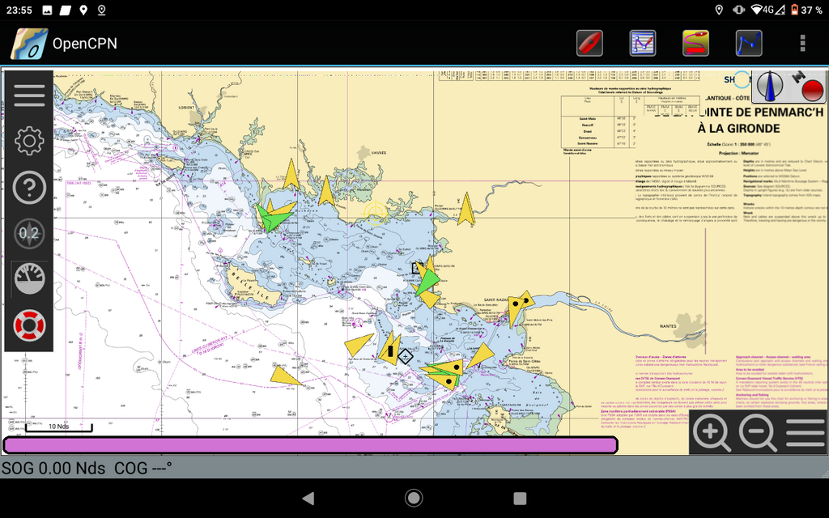Tap the OpenCPN title text

[x=84, y=44]
